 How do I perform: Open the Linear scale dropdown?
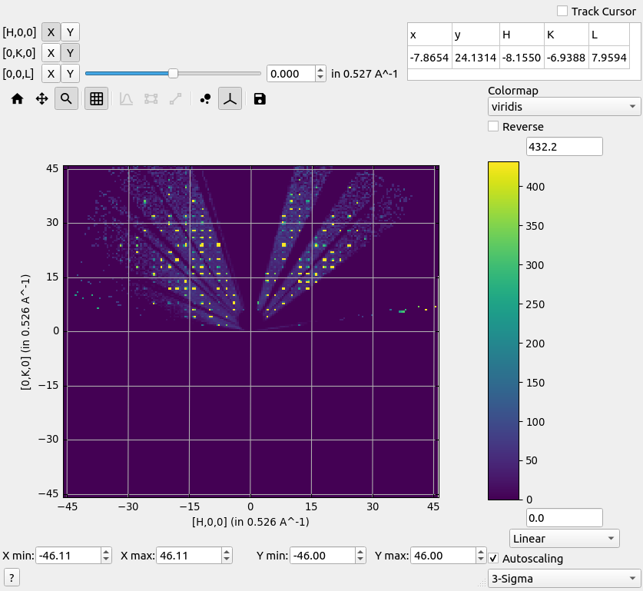[564, 538]
